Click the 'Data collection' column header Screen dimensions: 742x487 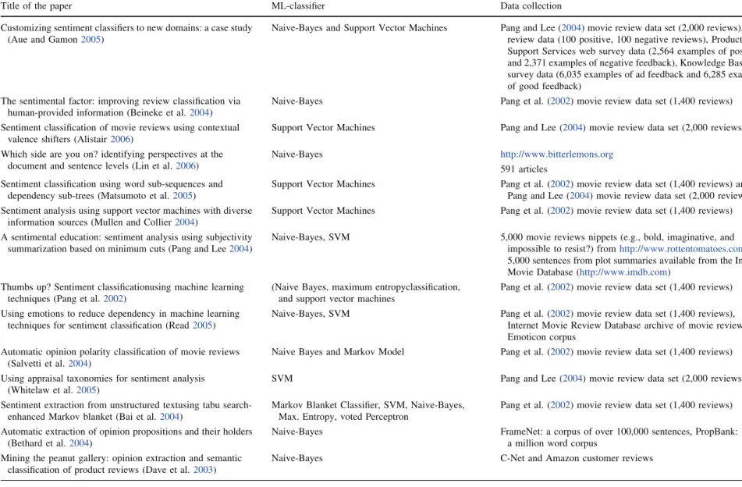[x=531, y=6]
